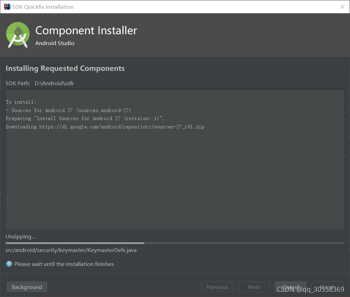350x297 pixels.
Task: Click the Background button
Action: (27, 287)
